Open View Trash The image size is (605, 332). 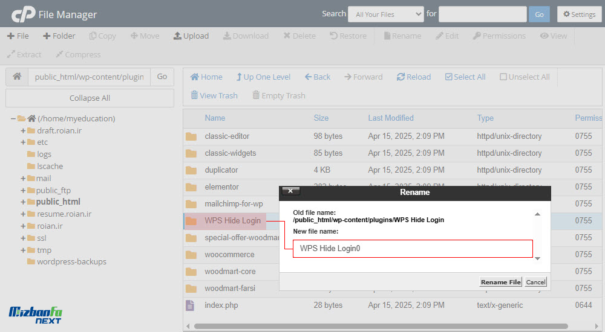coord(214,95)
